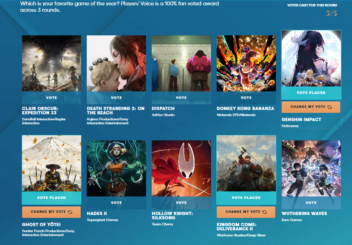352x245 pixels.
Task: Click the Clair Obscur: Expedition 33 title
Action: point(40,111)
